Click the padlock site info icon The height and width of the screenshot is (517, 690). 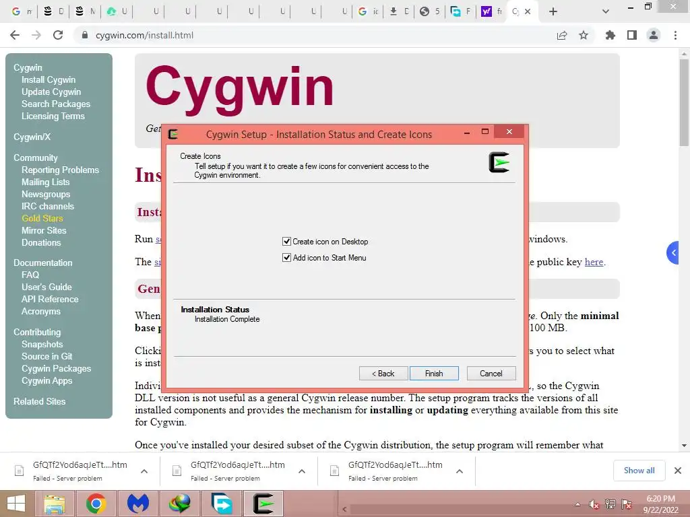coord(85,35)
